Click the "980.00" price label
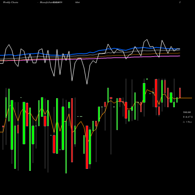Screen dimensions: 195x195 pyautogui.click(x=187, y=112)
